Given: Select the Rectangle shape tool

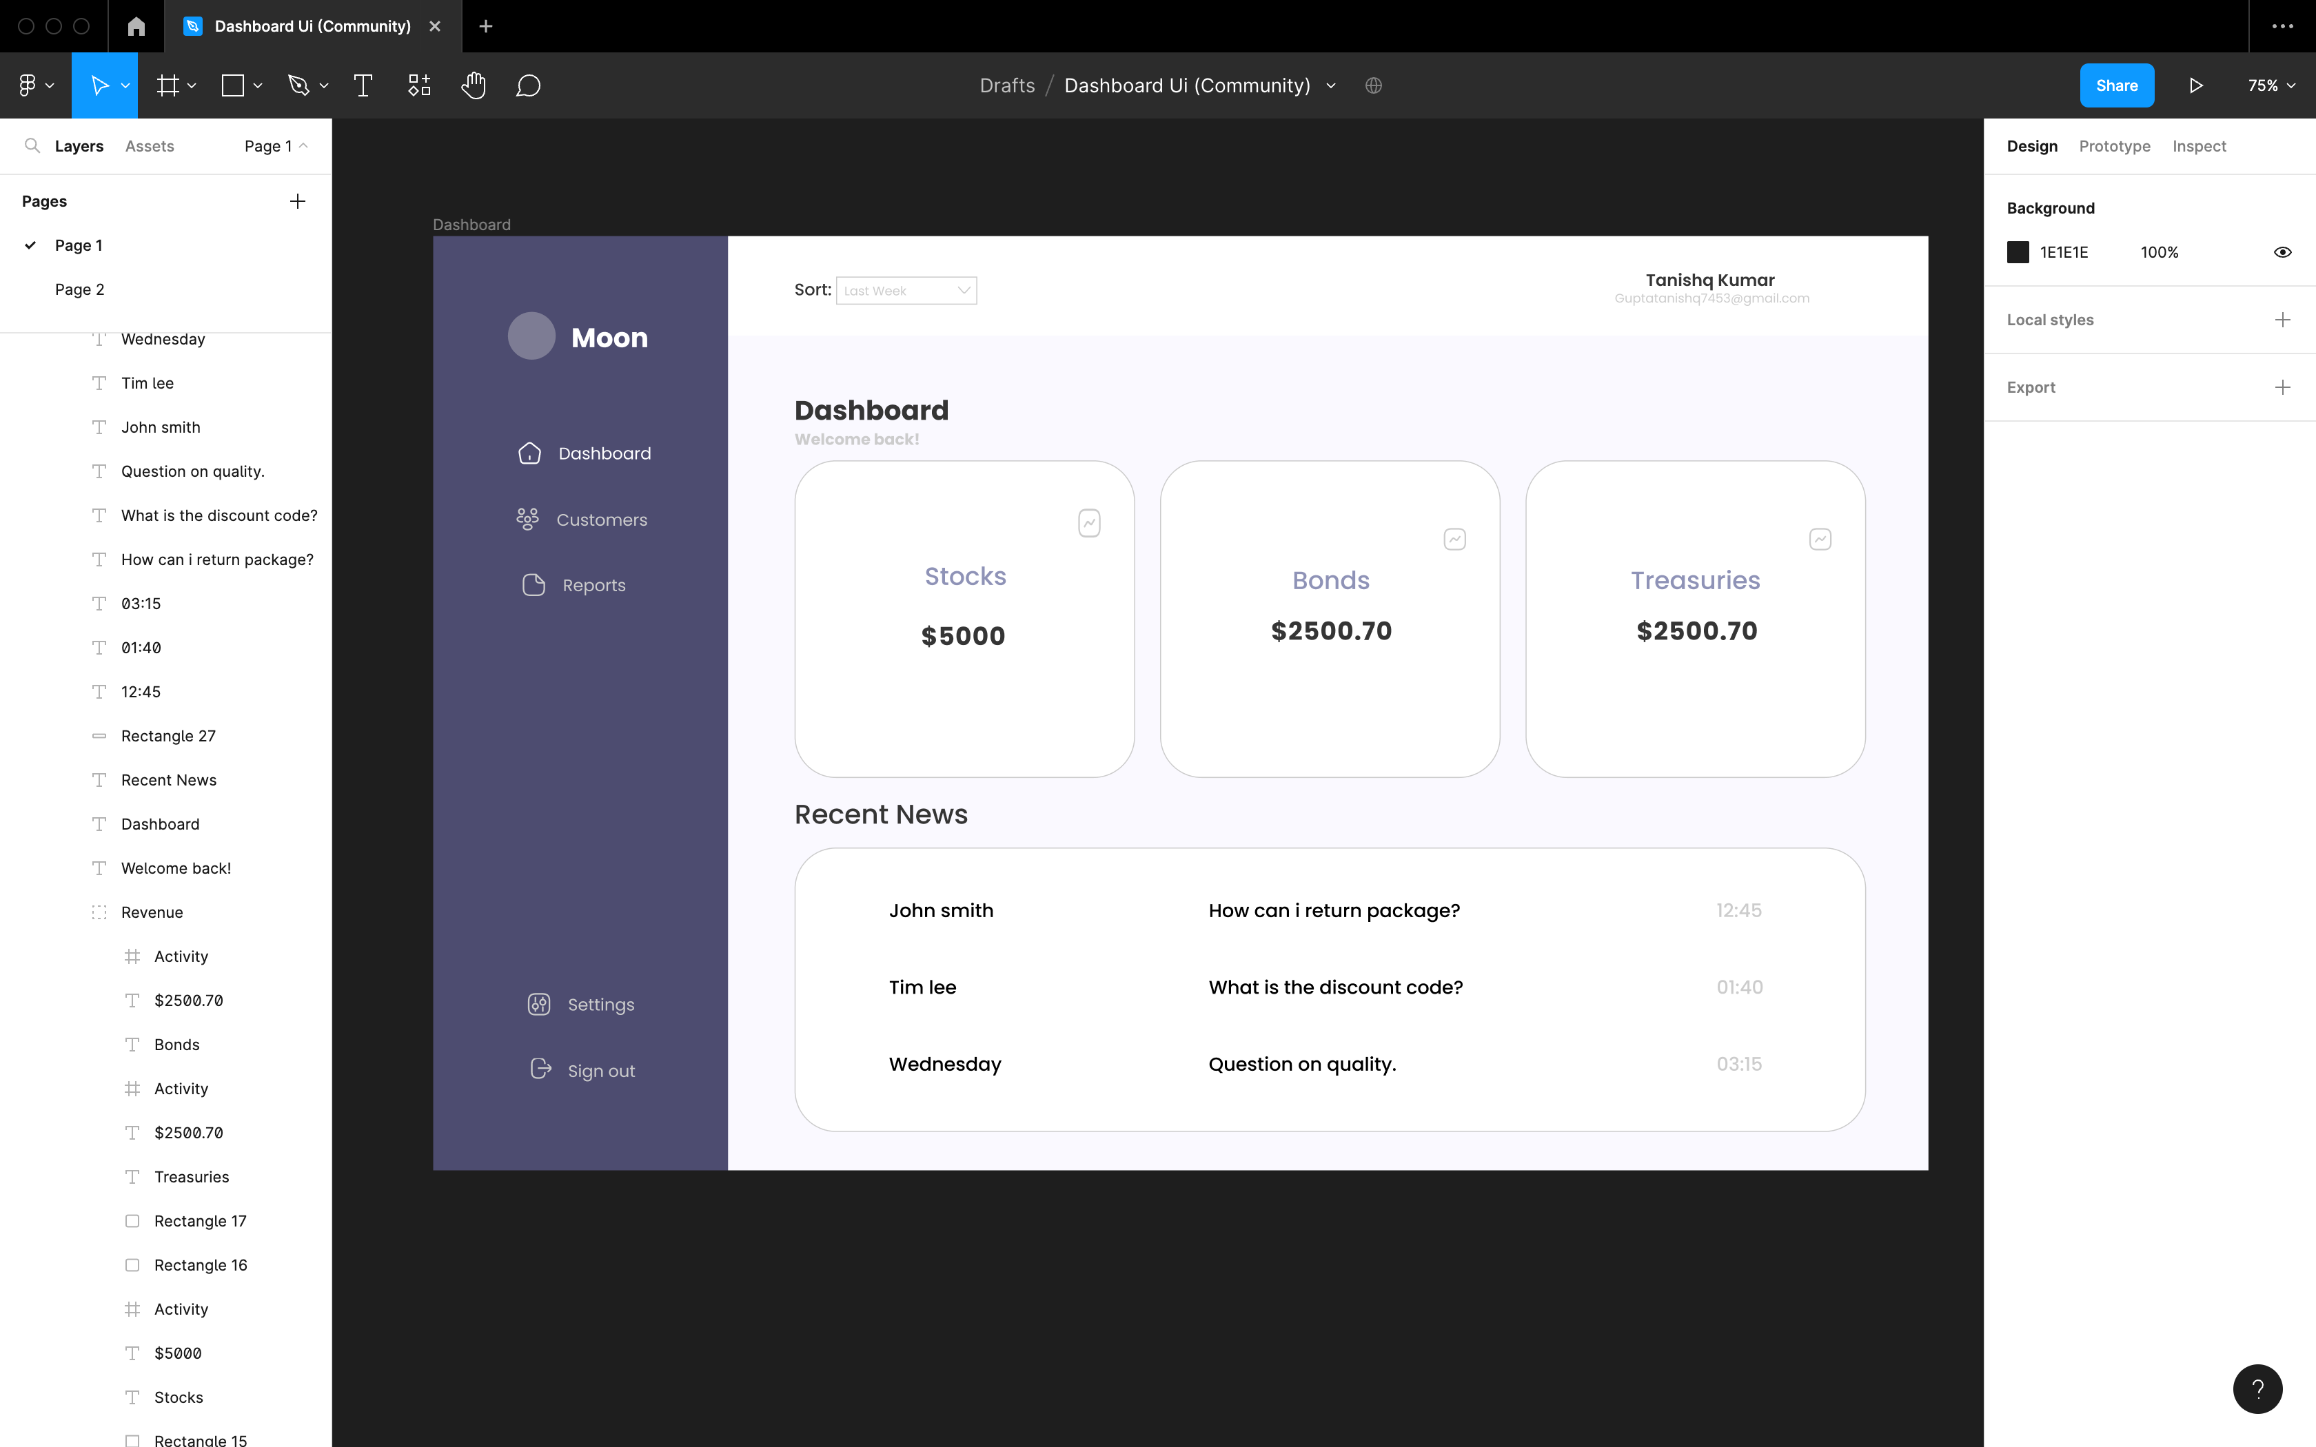Looking at the screenshot, I should pyautogui.click(x=232, y=85).
